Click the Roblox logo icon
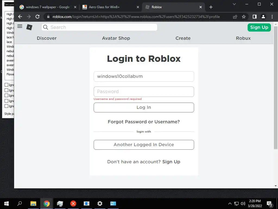 [29, 27]
